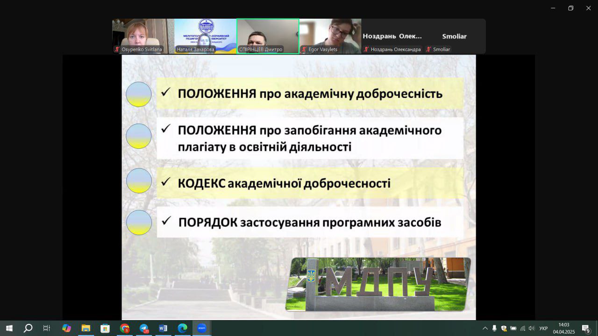
Task: Open Telegram from the taskbar
Action: (x=144, y=328)
